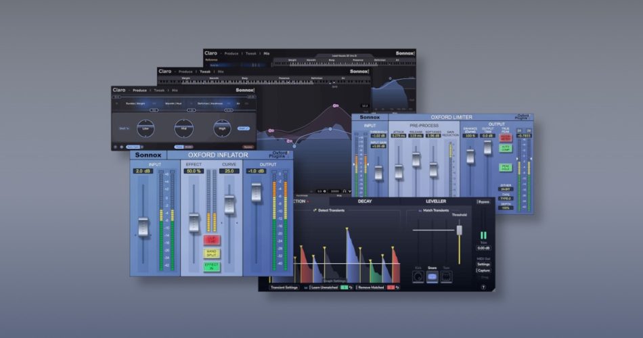Click the Inflator Input 2.0 dB field

[143, 171]
